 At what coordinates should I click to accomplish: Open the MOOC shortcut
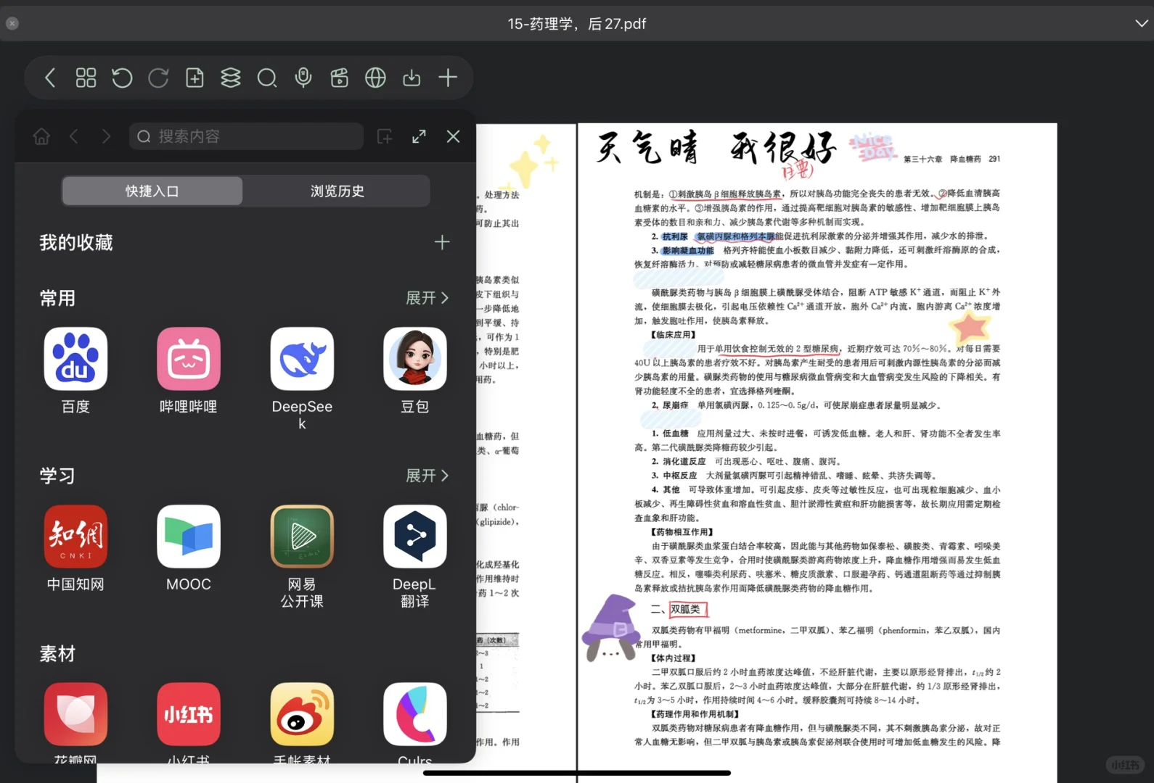(x=189, y=548)
